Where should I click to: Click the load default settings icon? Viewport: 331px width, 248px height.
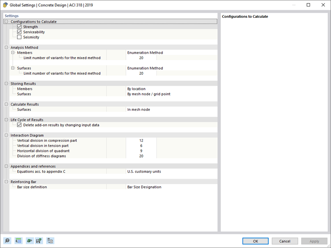tap(30, 241)
